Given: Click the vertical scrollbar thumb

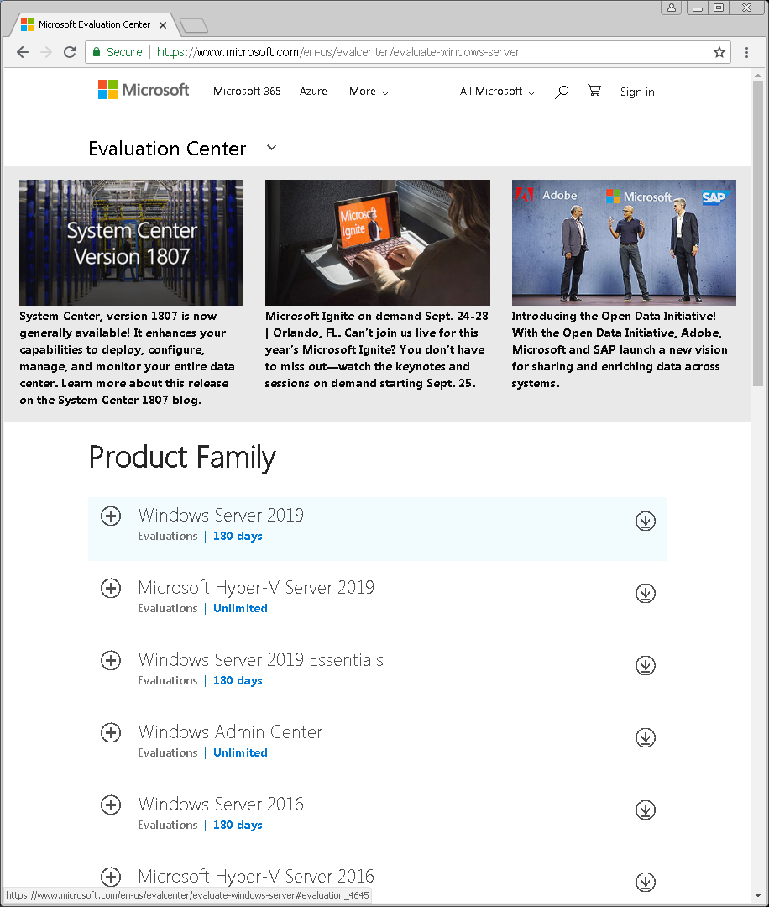Looking at the screenshot, I should pos(758,233).
